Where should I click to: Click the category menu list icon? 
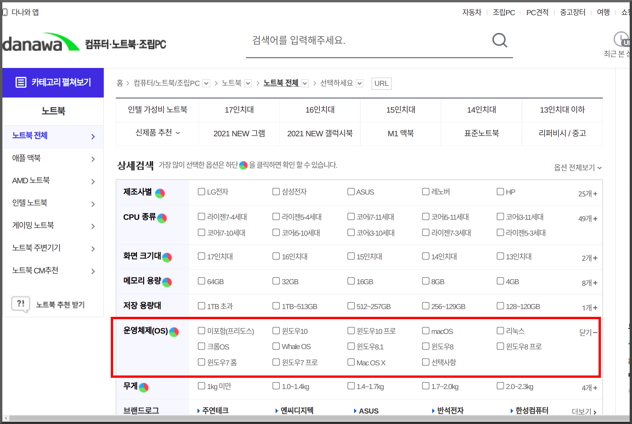[21, 82]
